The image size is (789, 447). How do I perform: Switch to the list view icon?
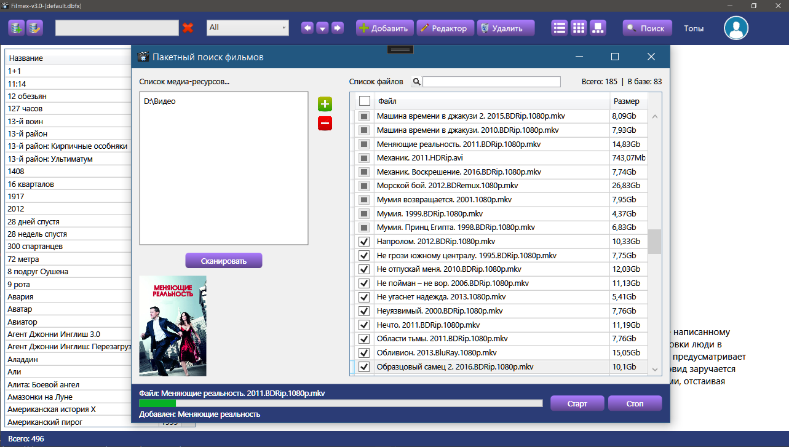tap(558, 28)
